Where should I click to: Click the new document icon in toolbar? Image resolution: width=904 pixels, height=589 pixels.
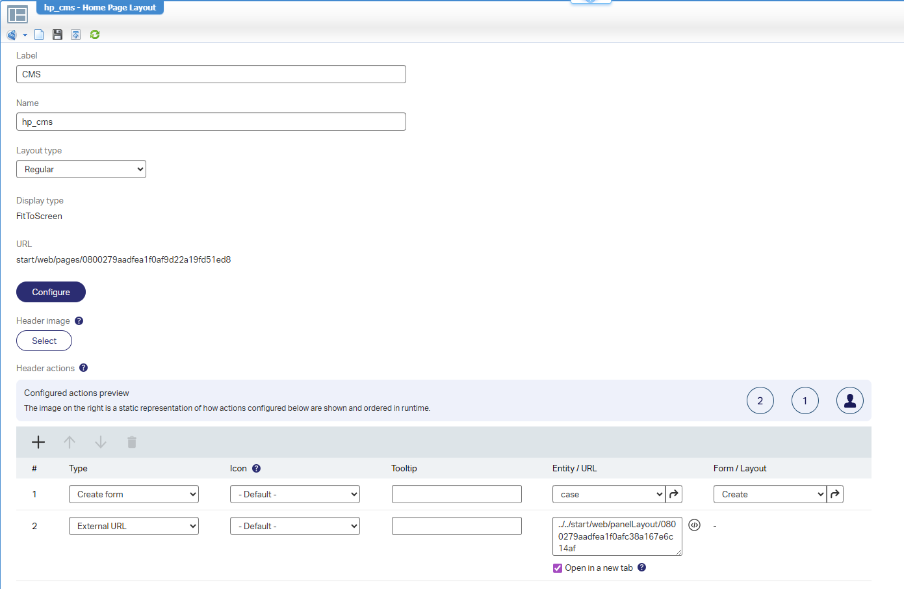coord(39,34)
